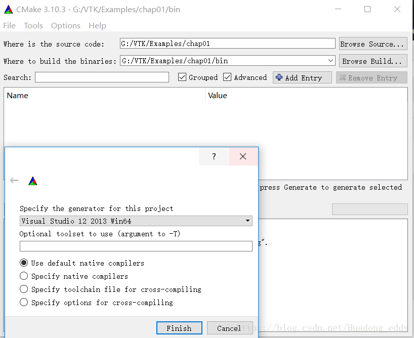
Task: Click the back arrow in generator dialog
Action: (14, 181)
